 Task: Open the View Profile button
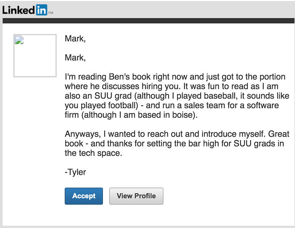136,196
